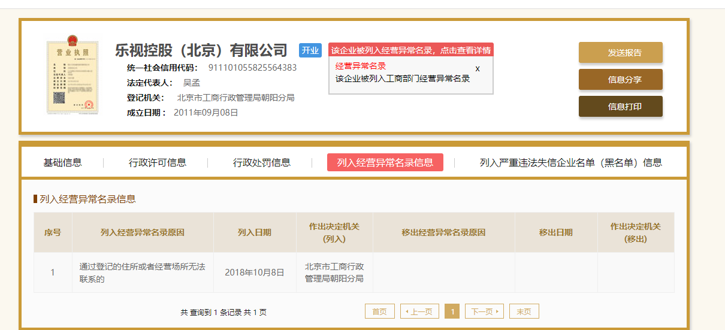Open the business license thumbnail image
Screen dimensions: 725x330
coord(73,74)
